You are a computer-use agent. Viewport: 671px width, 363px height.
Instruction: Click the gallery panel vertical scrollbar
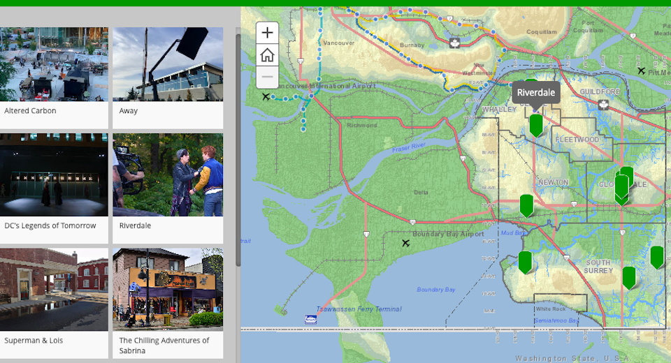click(238, 149)
